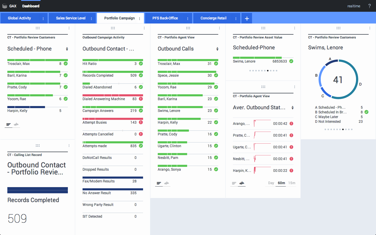The image size is (376, 235).
Task: Expand the Aver. Outbound Stat selector arrows
Action: [293, 108]
